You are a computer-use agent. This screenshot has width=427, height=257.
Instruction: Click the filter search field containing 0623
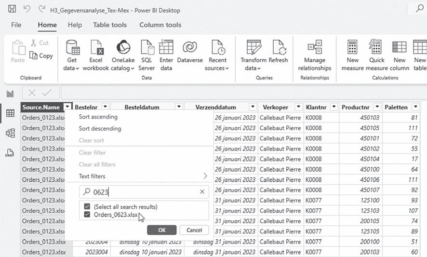(144, 192)
